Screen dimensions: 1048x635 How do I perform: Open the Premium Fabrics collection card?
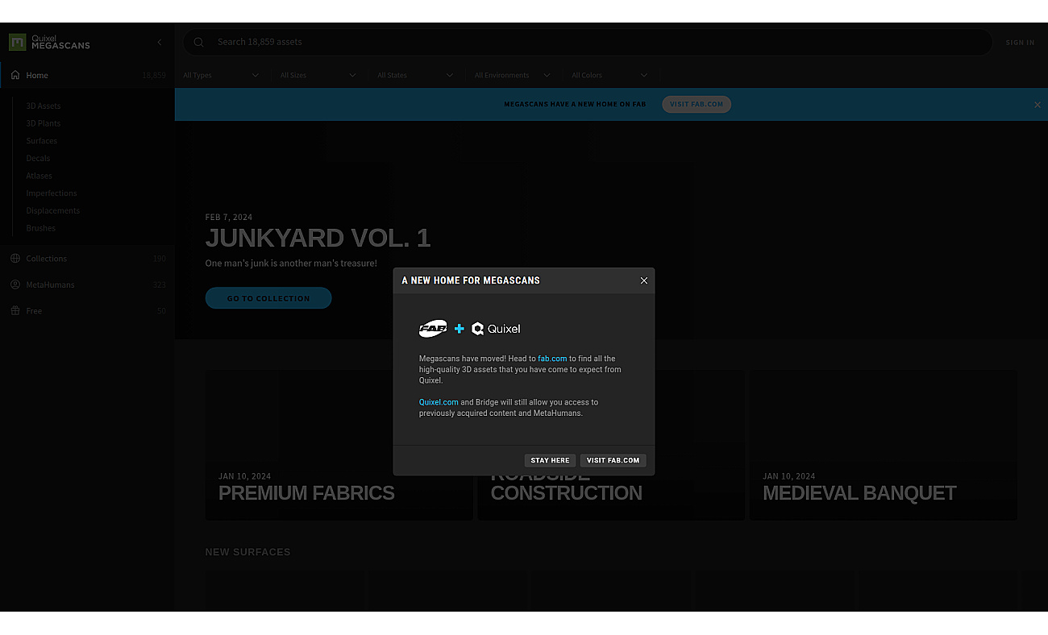coord(339,445)
